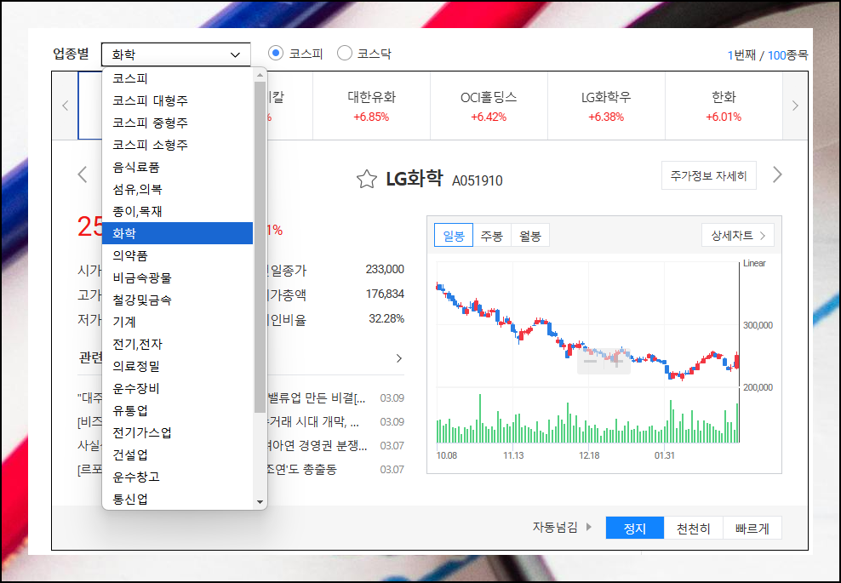Choose 코스피 소형주 from the list
The image size is (841, 583).
(177, 145)
